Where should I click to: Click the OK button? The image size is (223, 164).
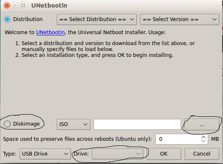[x=164, y=154]
